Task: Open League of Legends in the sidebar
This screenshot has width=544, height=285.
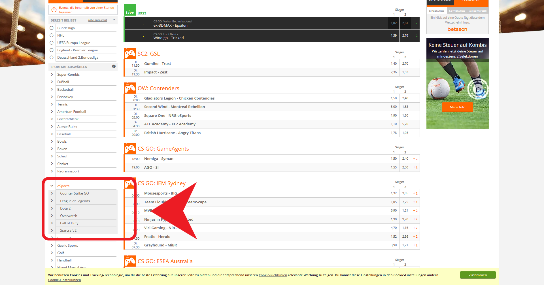Action: [75, 201]
